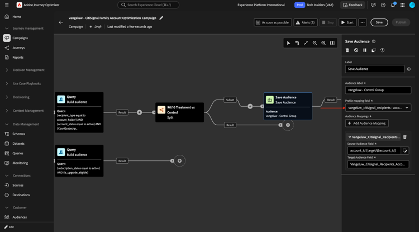Delete the Vangeluw_Citisignal_Recipients mapping
The height and width of the screenshot is (232, 419).
(405, 137)
